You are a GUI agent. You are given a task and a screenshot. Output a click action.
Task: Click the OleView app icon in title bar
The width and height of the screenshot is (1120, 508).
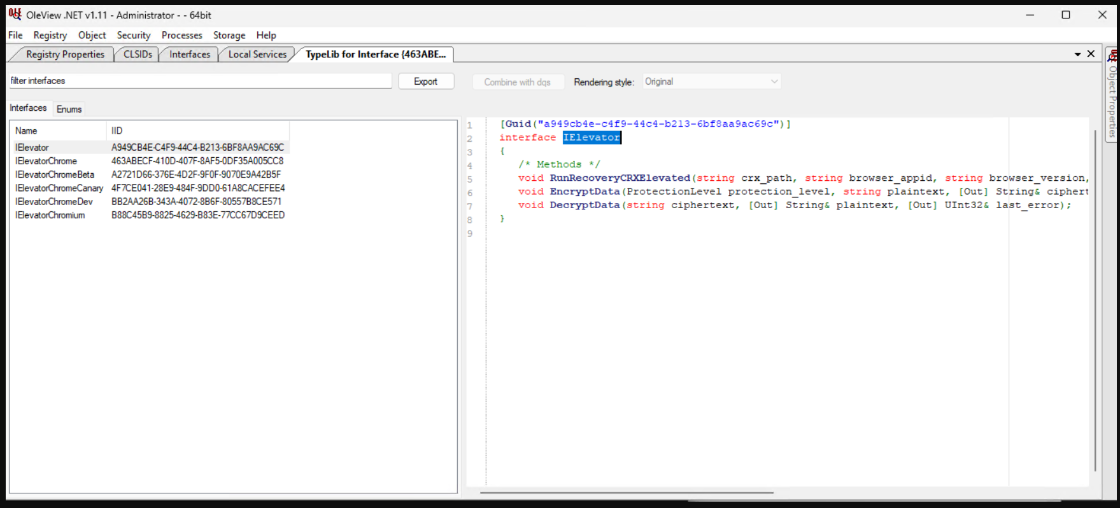(15, 14)
